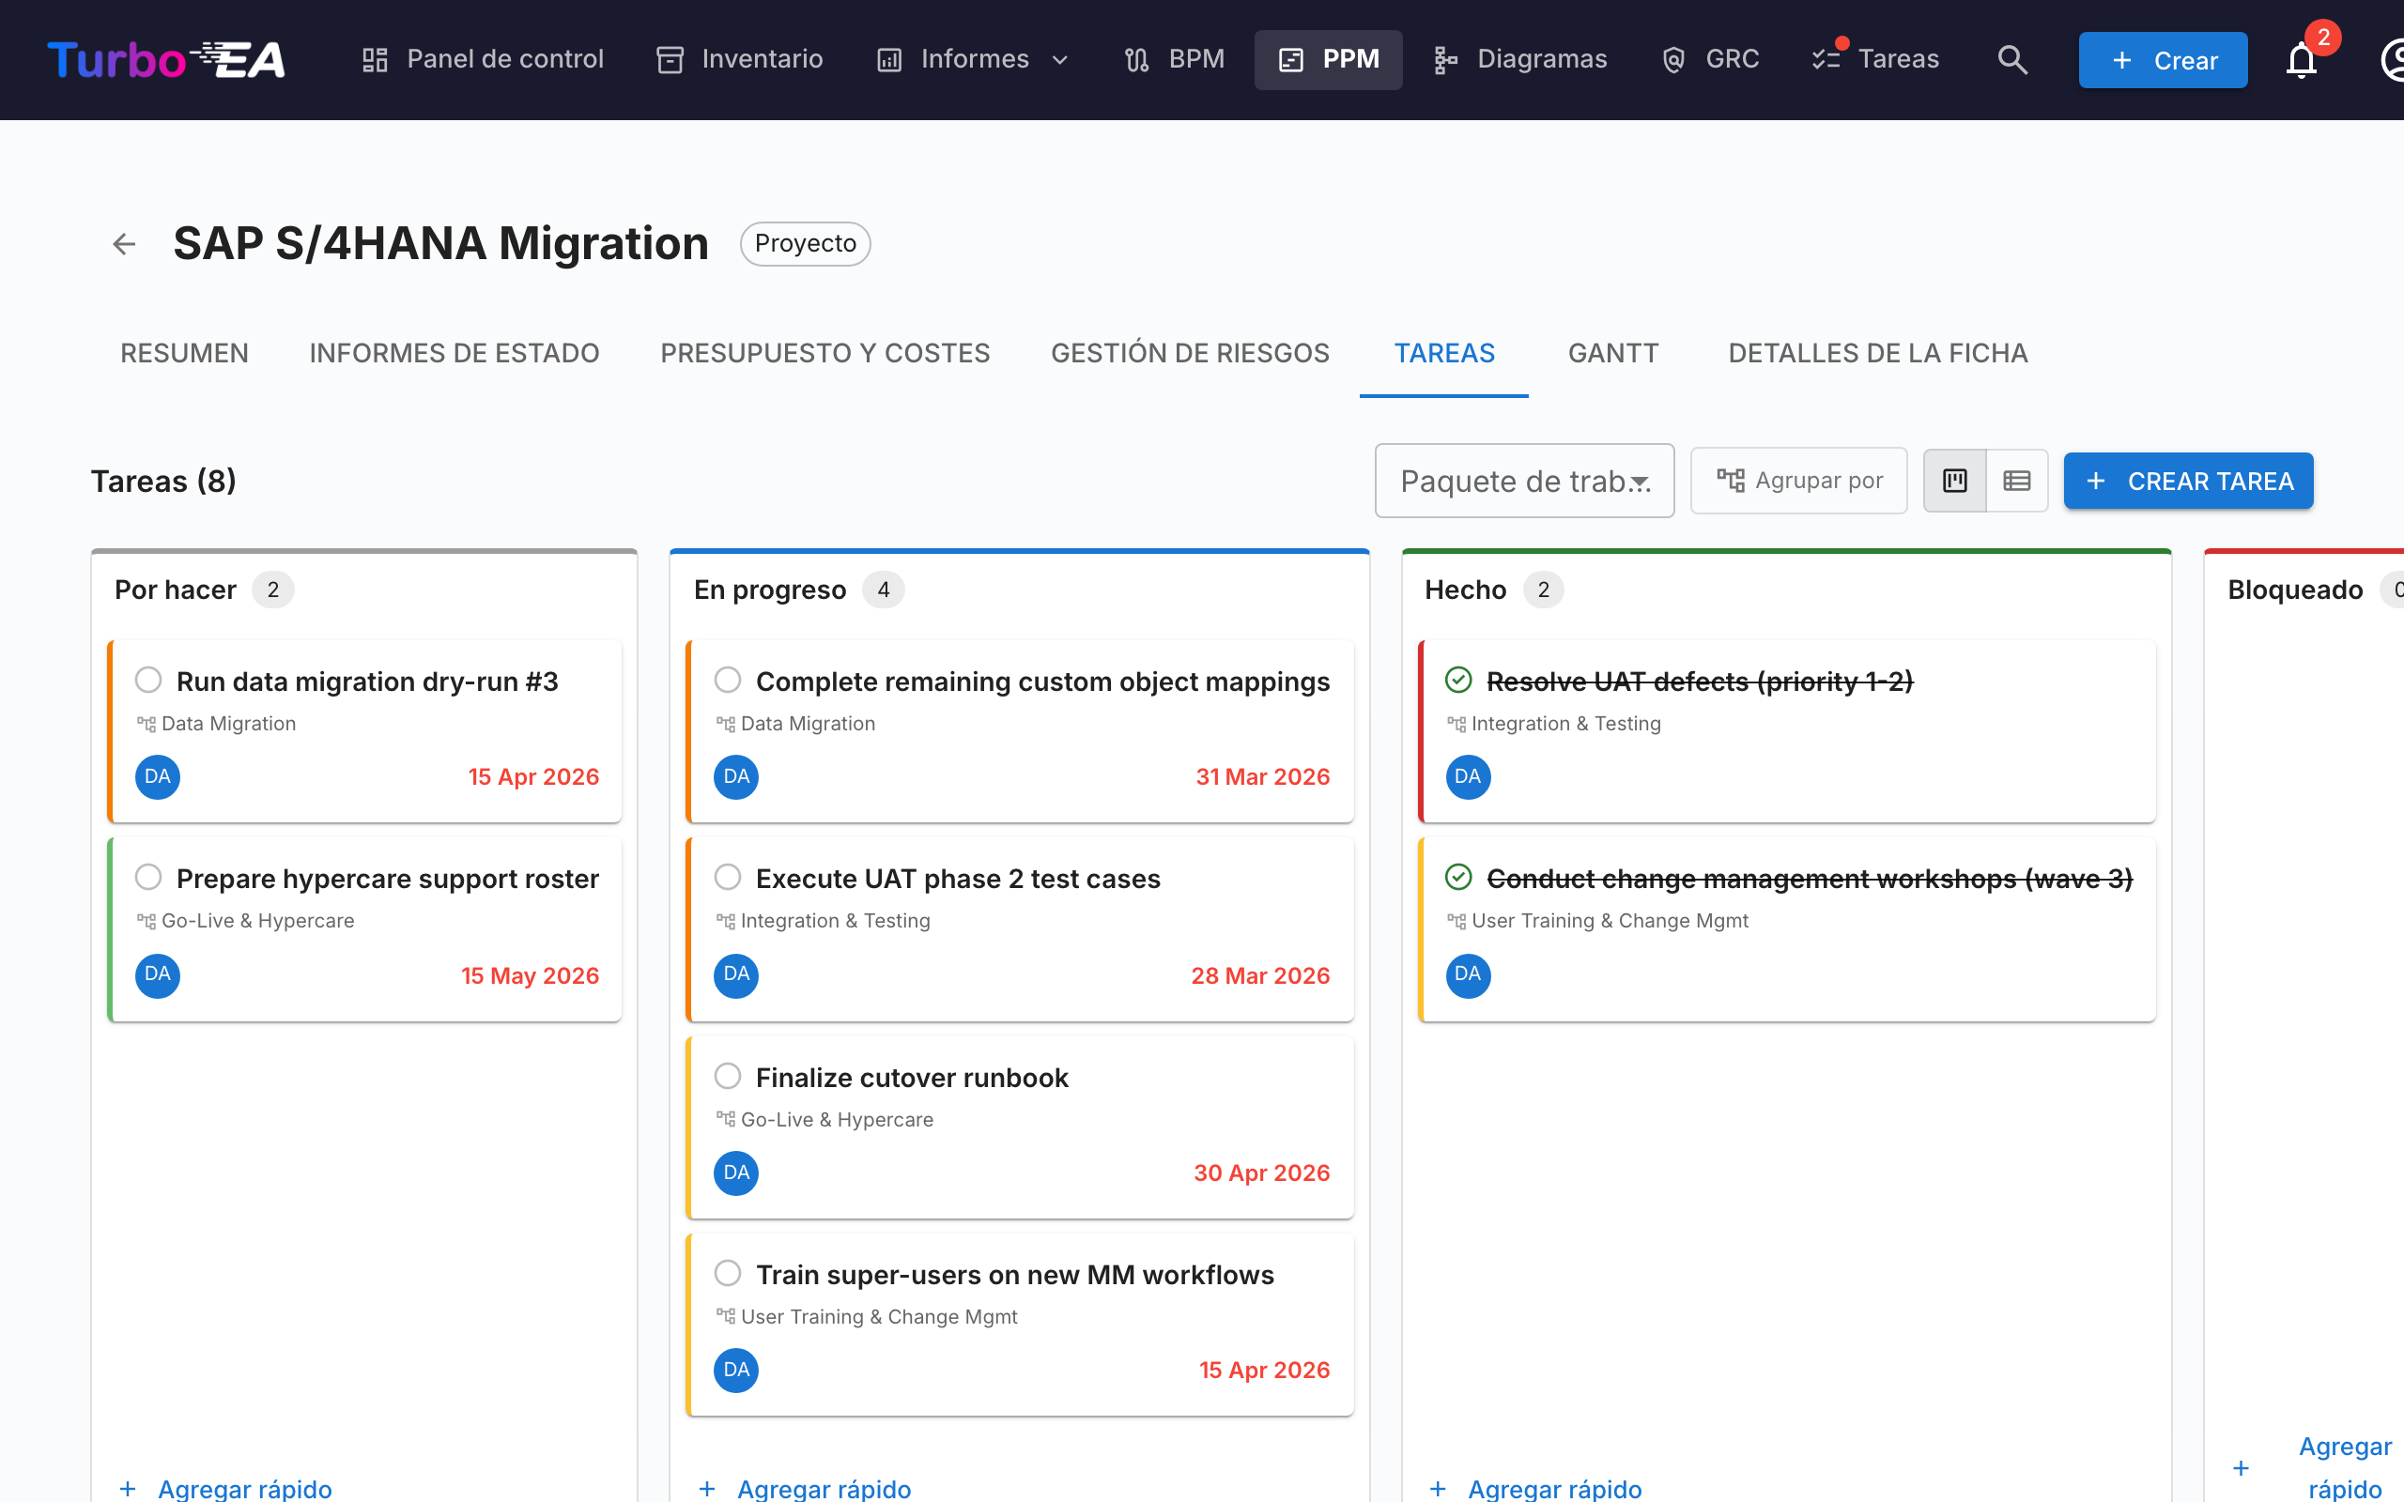Click the blue Crear button
The height and width of the screenshot is (1502, 2404).
click(x=2163, y=61)
